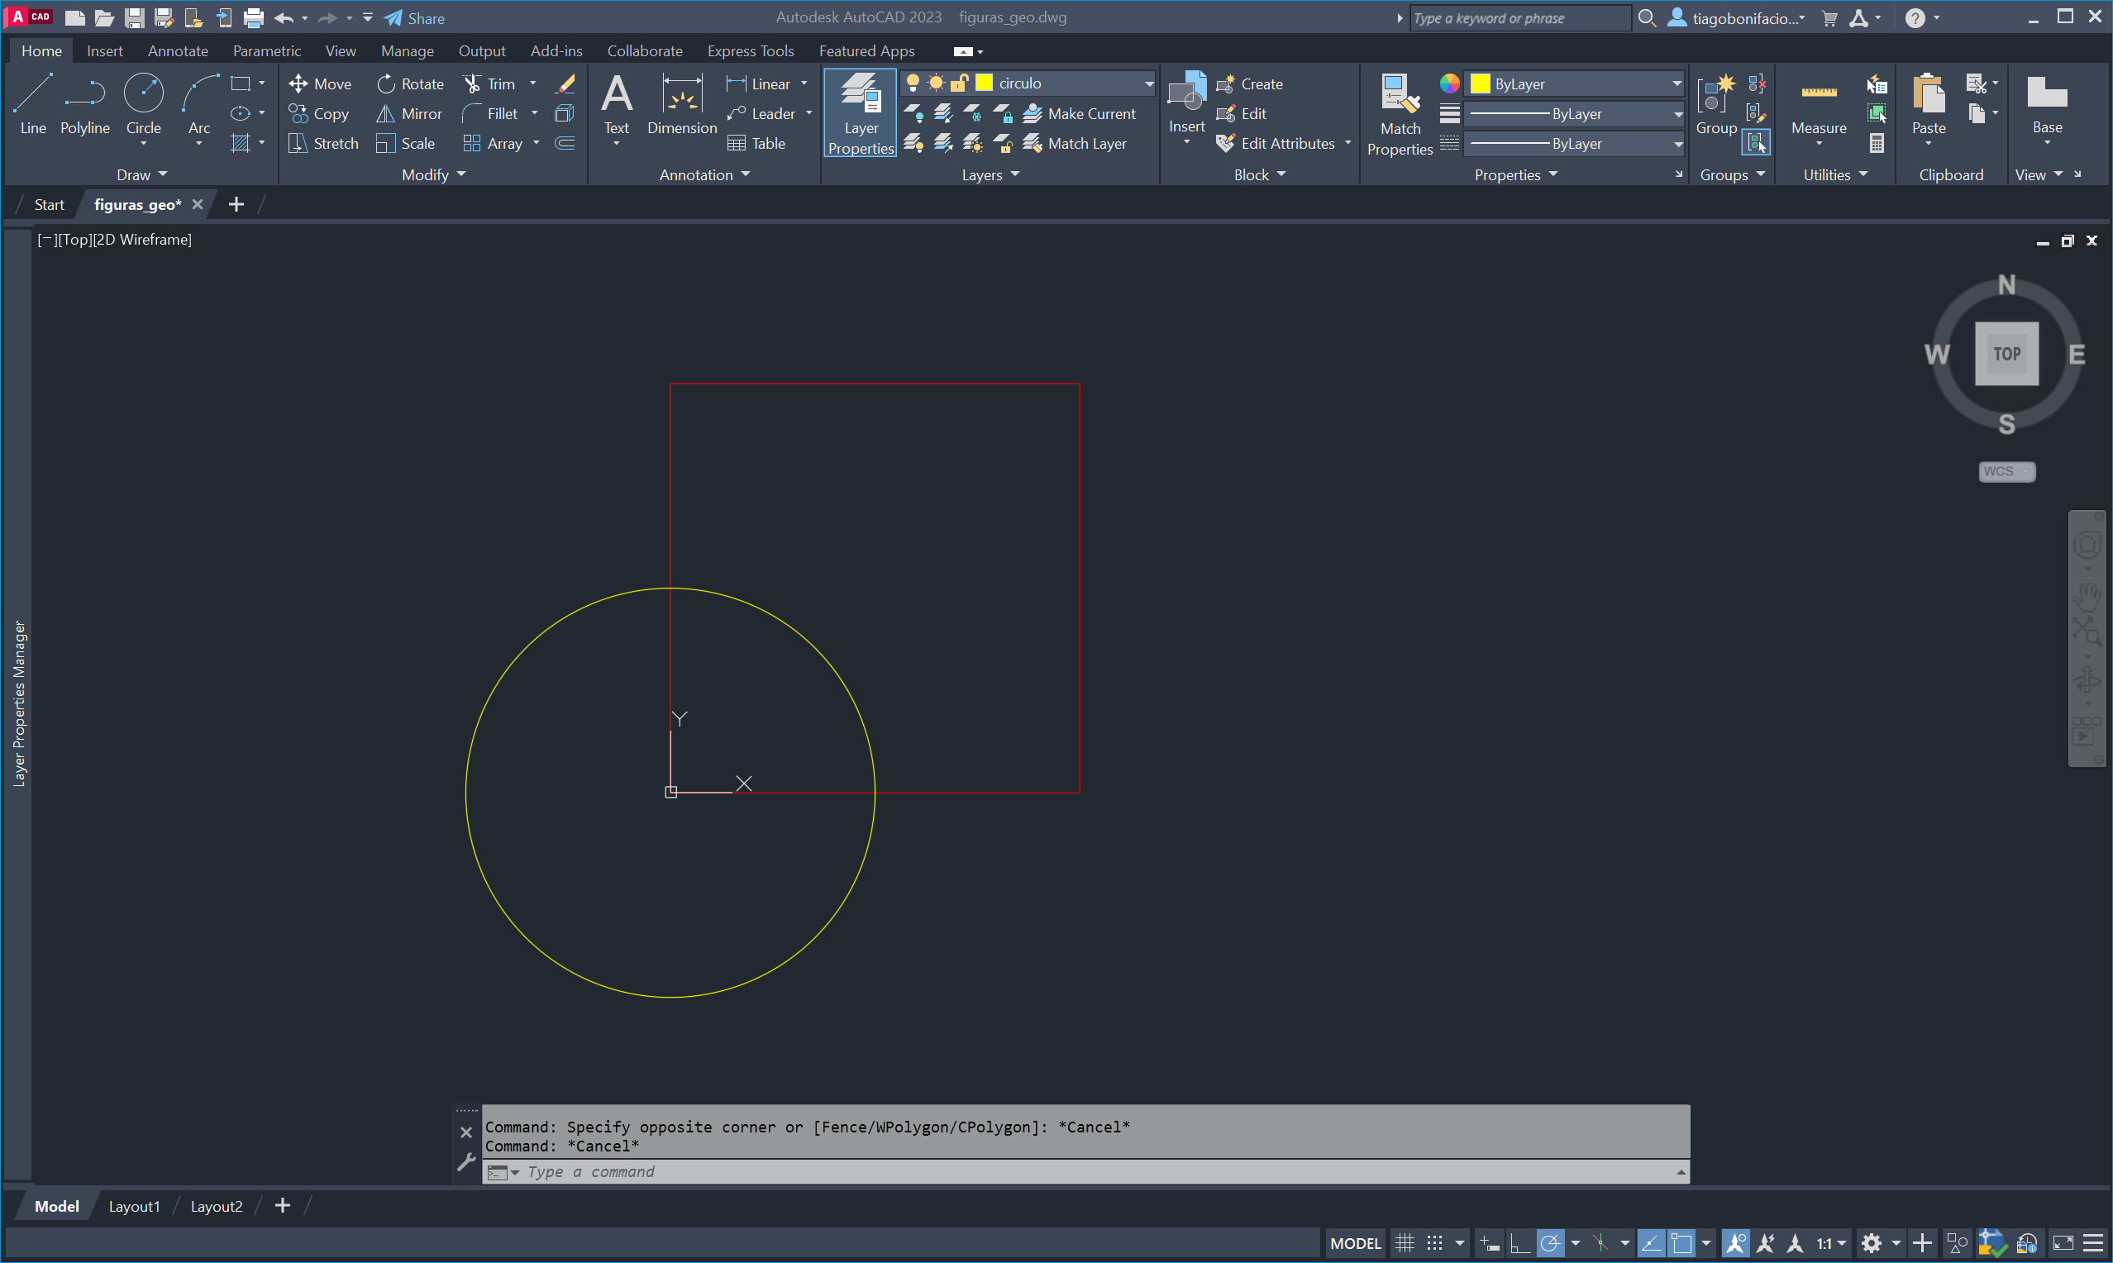Switch to the Annotate ribbon tab
2113x1263 pixels.
click(177, 51)
